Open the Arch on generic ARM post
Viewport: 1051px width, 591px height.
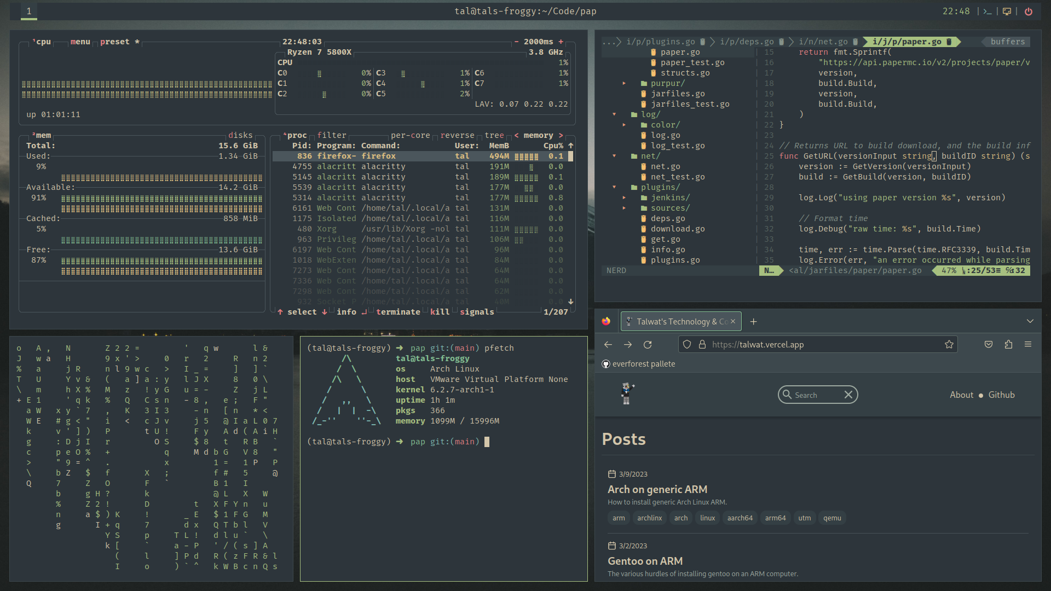point(657,489)
